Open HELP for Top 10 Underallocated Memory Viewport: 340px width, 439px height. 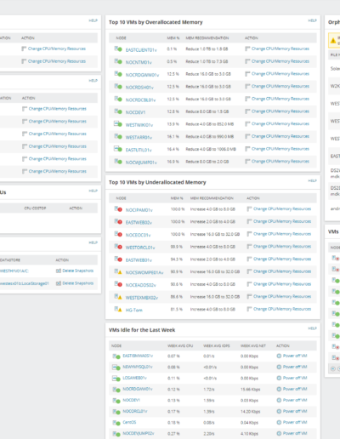312,181
